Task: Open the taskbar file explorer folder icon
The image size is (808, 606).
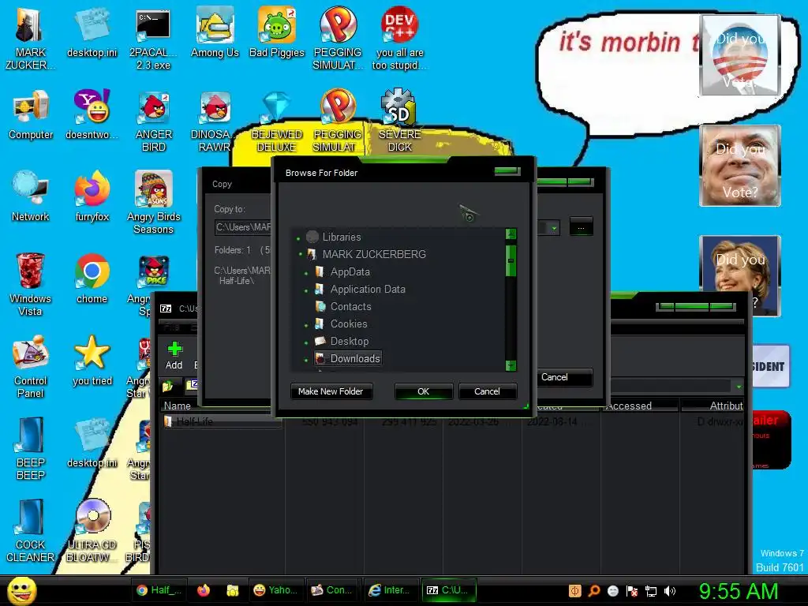Action: click(x=233, y=590)
